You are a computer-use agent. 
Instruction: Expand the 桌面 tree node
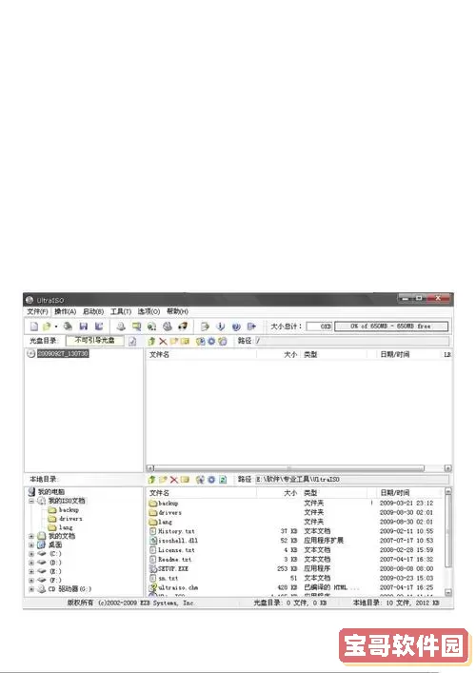click(x=30, y=545)
